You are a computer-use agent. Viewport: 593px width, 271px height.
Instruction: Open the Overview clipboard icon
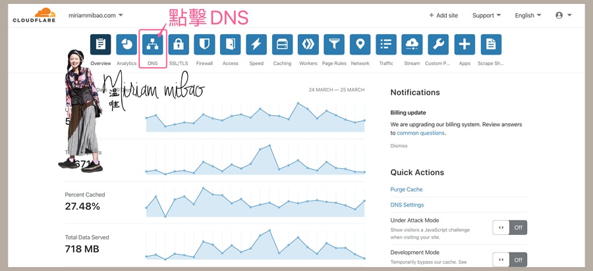[101, 45]
